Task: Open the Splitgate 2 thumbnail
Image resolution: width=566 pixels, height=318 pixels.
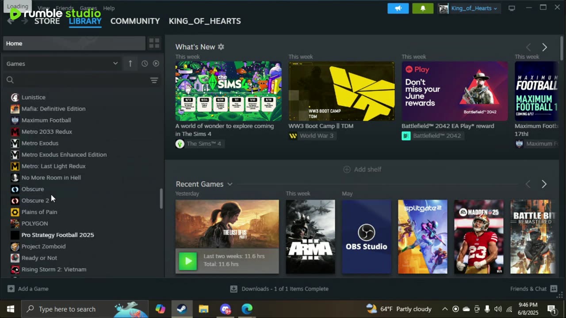Action: coord(423,237)
